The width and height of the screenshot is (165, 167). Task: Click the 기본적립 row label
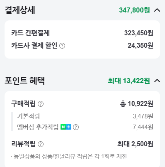click(29, 116)
